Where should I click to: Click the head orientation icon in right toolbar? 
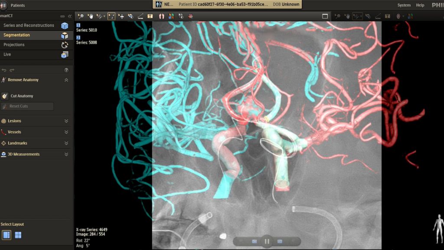[x=398, y=16]
